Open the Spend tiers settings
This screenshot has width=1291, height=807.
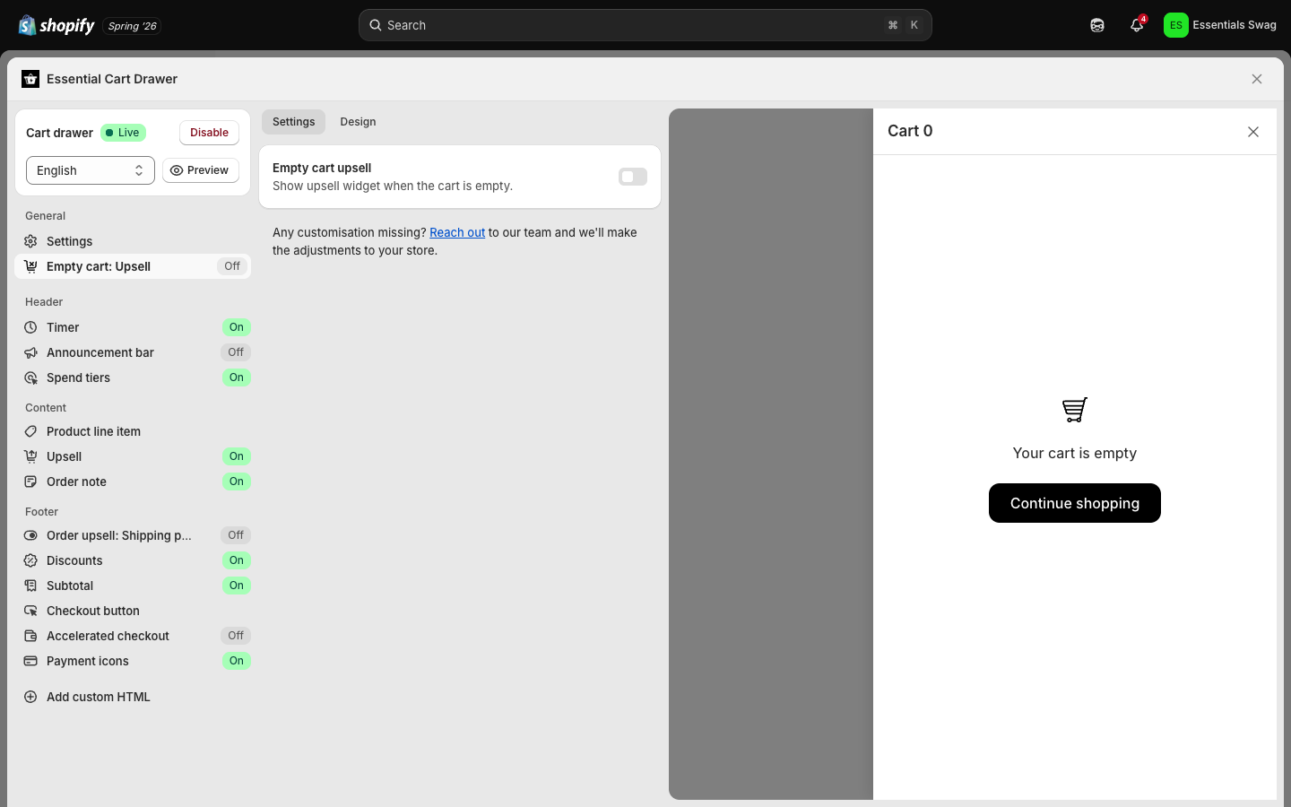pyautogui.click(x=133, y=377)
